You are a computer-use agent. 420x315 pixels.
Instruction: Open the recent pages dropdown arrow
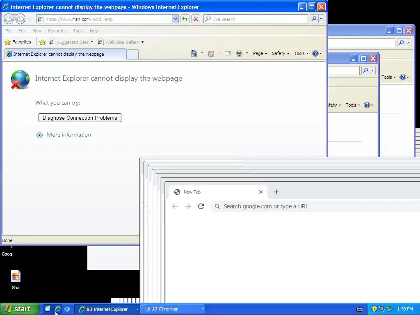(29, 19)
